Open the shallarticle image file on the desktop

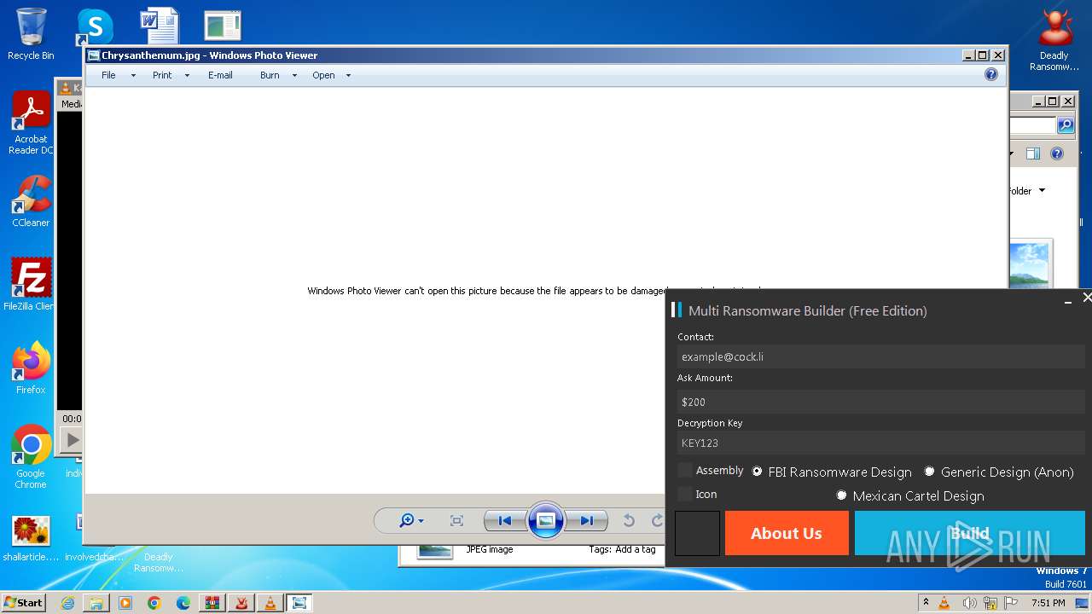pos(31,539)
